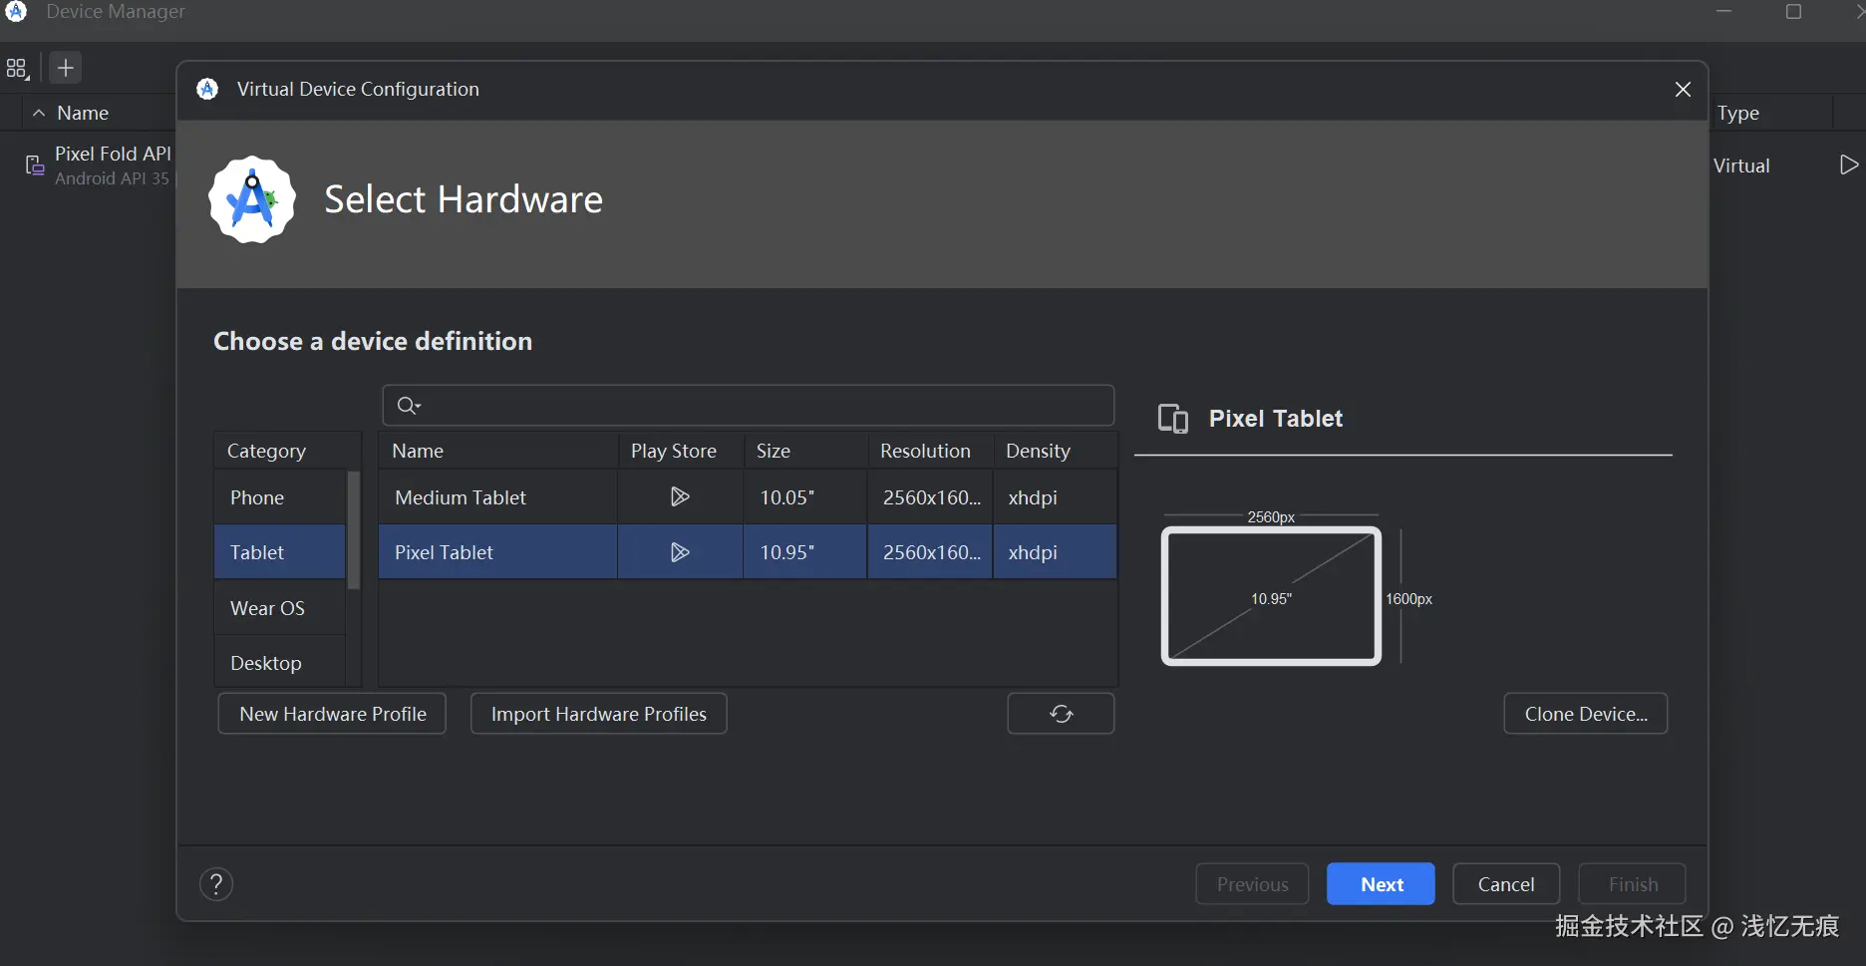Open help with the question mark icon
Viewport: 1866px width, 966px height.
[x=216, y=884]
